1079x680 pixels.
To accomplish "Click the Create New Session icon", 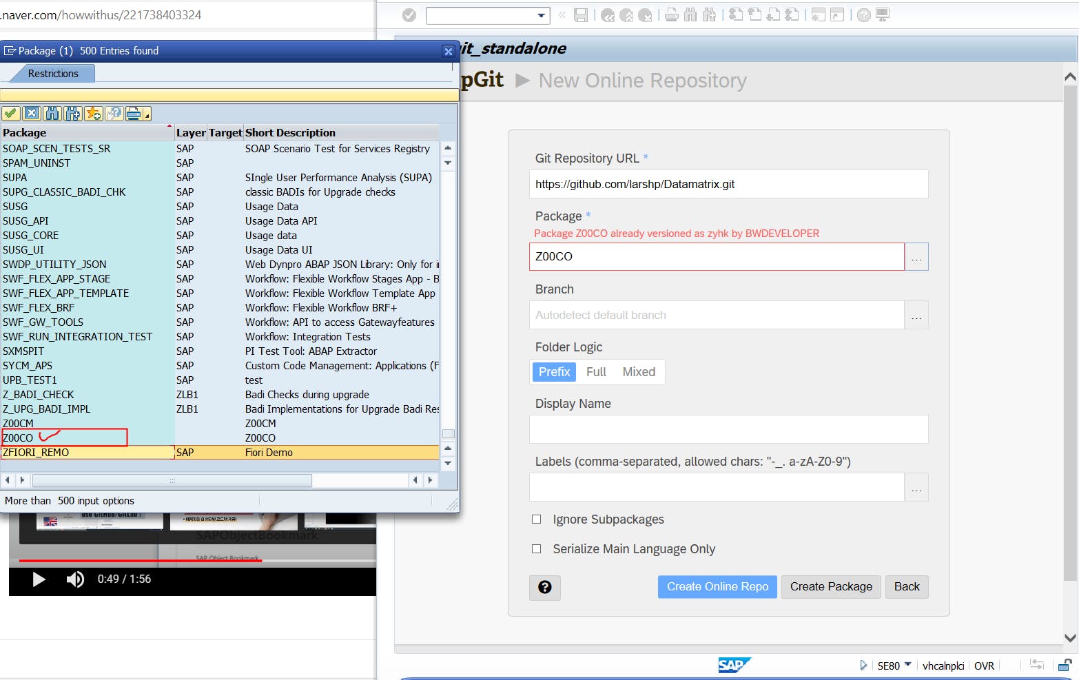I will [x=819, y=15].
